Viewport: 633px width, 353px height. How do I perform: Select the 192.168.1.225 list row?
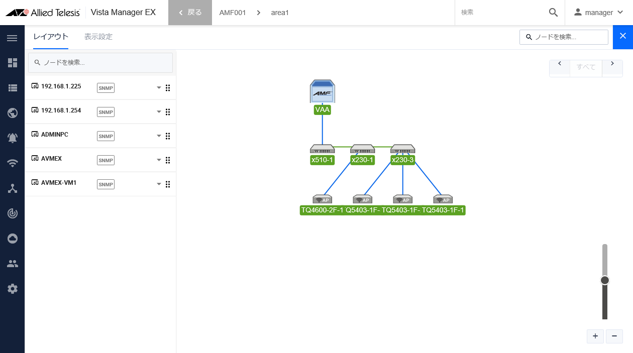click(100, 88)
